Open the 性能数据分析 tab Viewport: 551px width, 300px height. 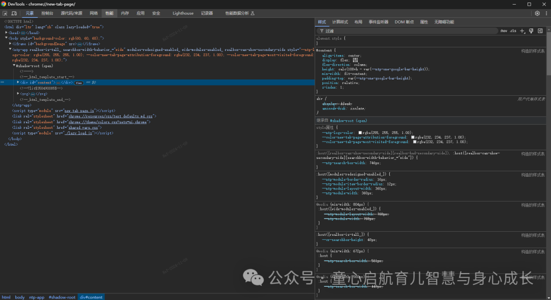240,13
